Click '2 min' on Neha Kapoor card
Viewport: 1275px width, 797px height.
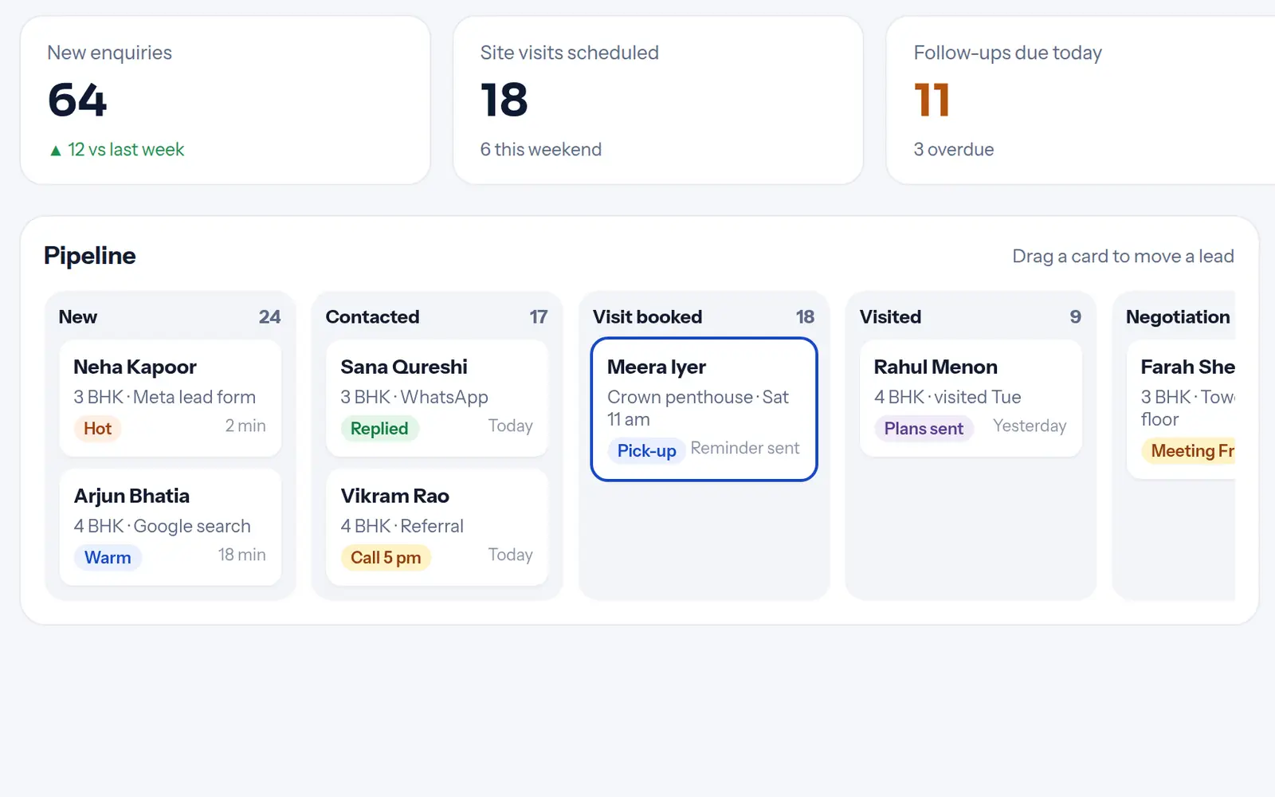pyautogui.click(x=245, y=426)
